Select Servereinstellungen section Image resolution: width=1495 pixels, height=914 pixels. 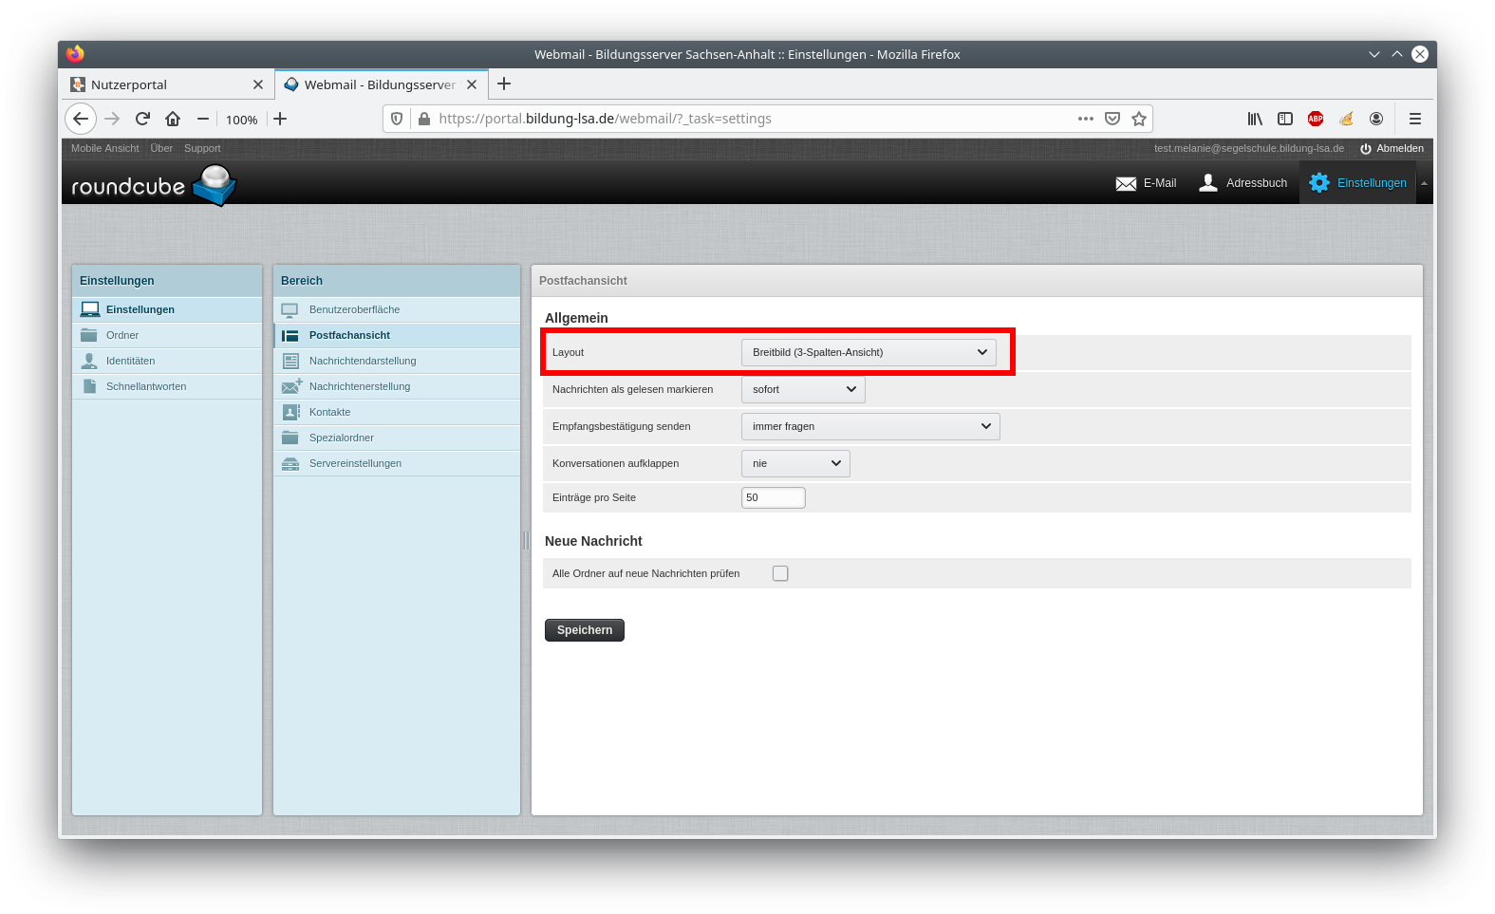397,463
